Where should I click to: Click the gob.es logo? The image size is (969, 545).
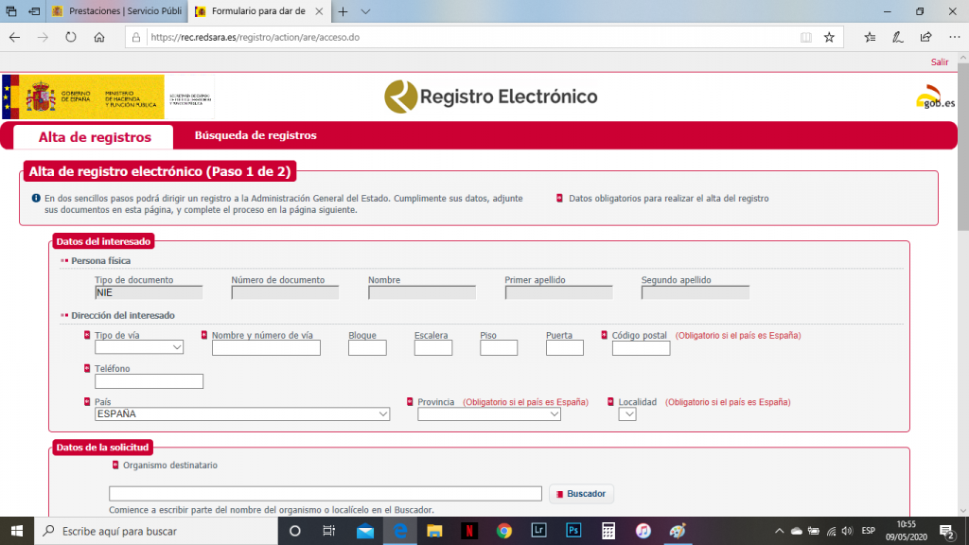[x=935, y=97]
